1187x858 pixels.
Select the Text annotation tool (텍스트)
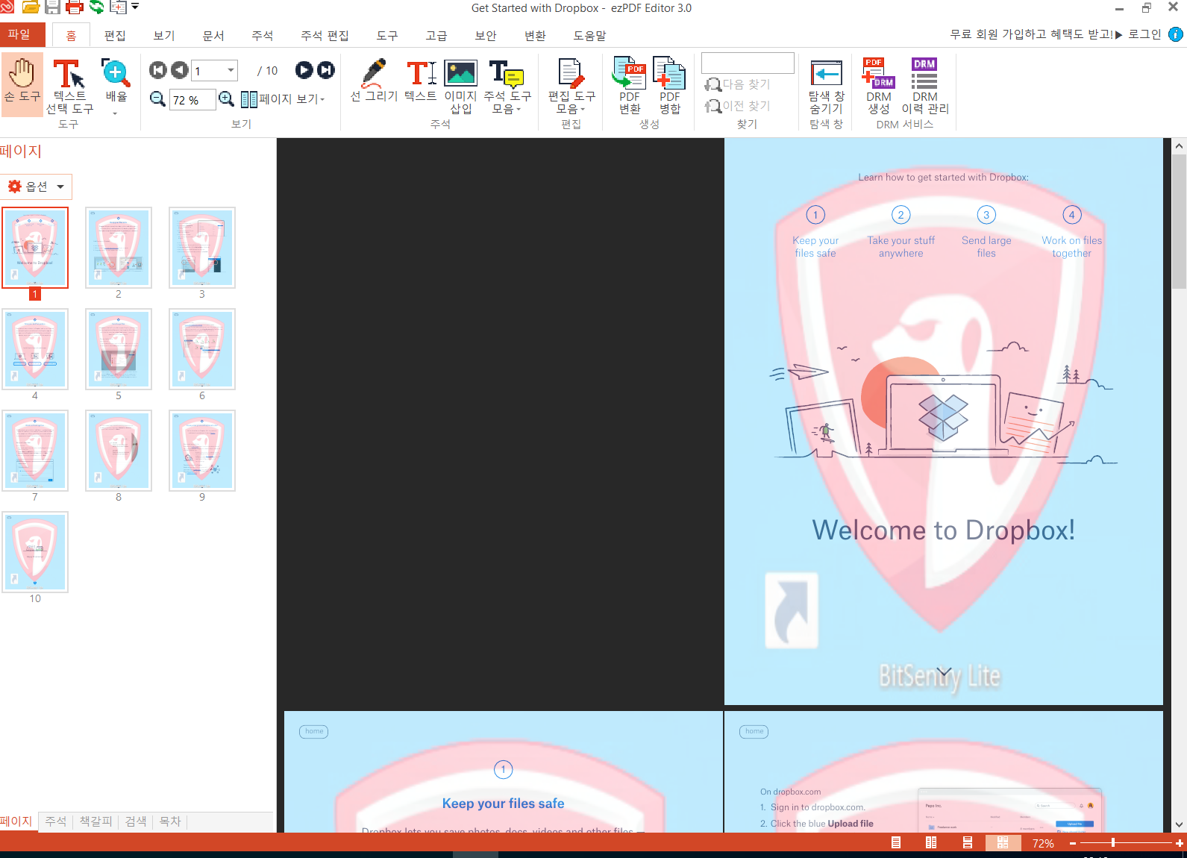click(421, 81)
